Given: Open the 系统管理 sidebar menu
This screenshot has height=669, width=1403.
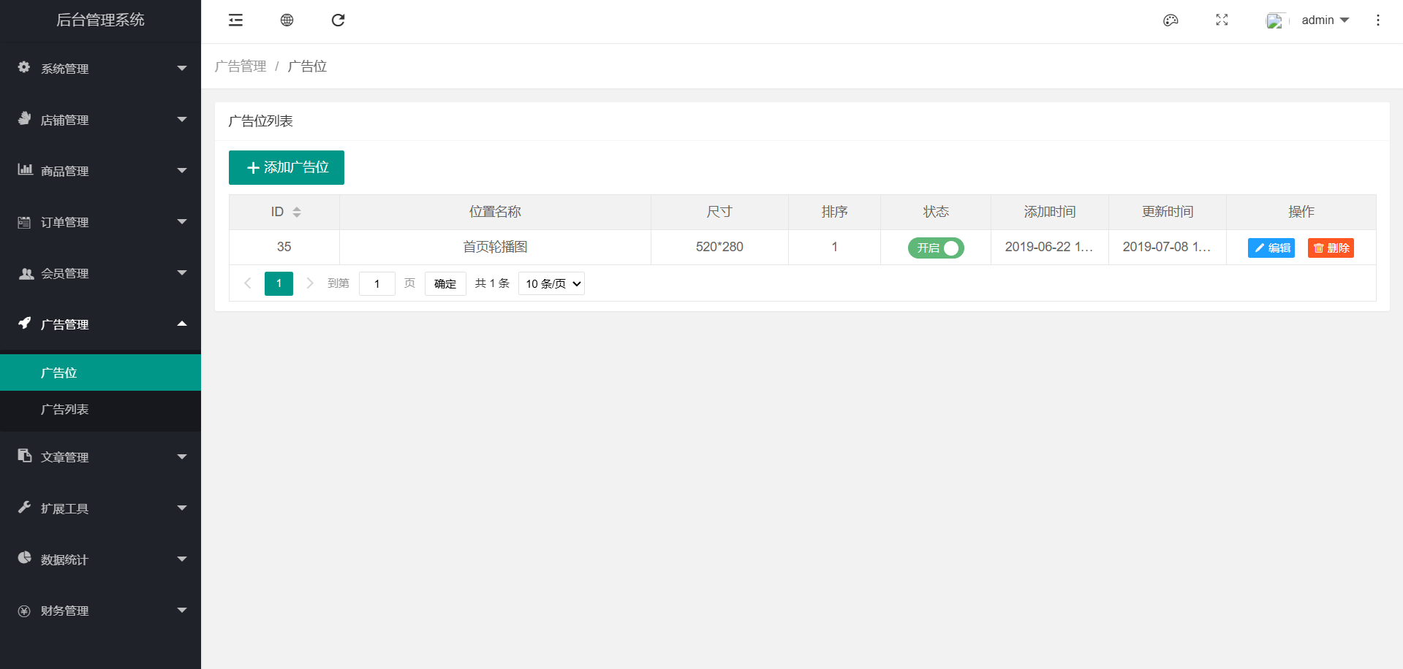Looking at the screenshot, I should click(100, 69).
